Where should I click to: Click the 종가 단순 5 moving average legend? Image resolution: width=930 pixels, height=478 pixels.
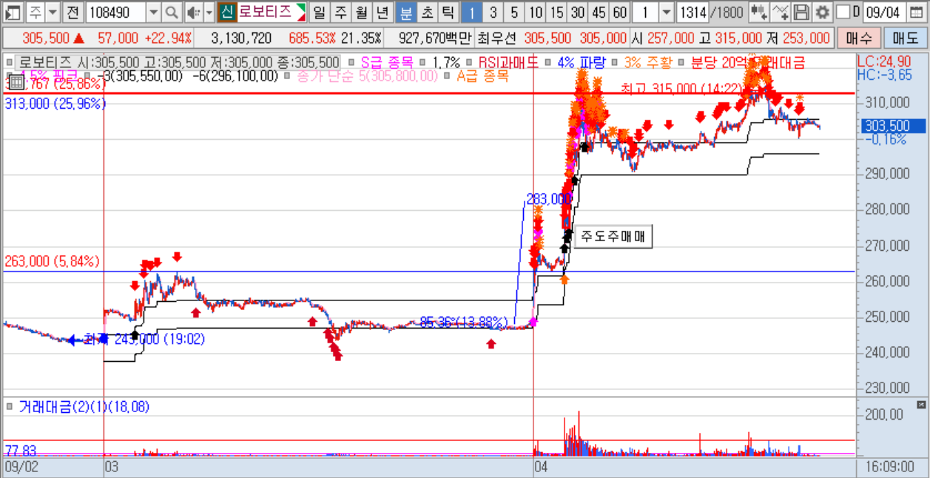click(368, 75)
